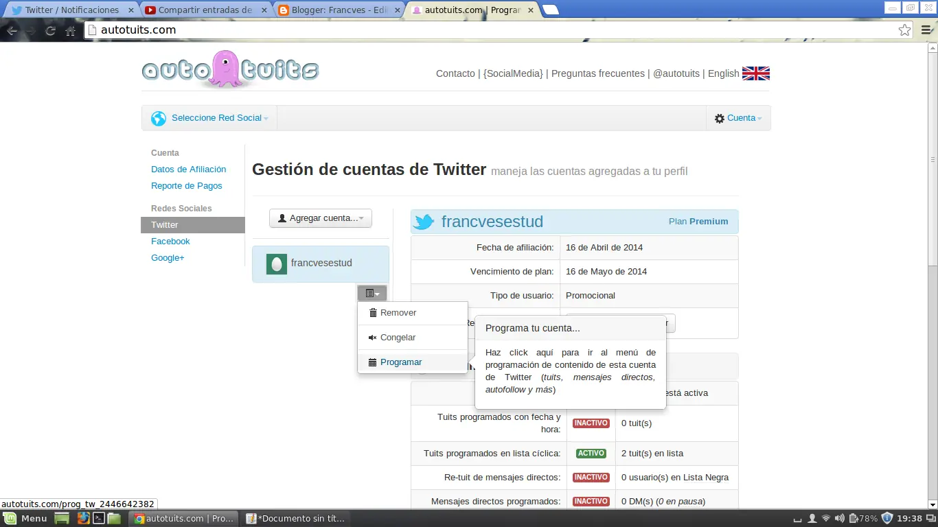
Task: Click the francvesestud account heading link
Action: click(492, 222)
